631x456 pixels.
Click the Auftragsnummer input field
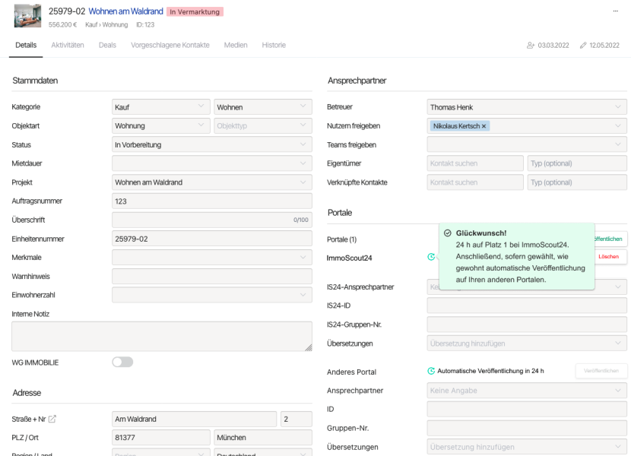(x=211, y=201)
